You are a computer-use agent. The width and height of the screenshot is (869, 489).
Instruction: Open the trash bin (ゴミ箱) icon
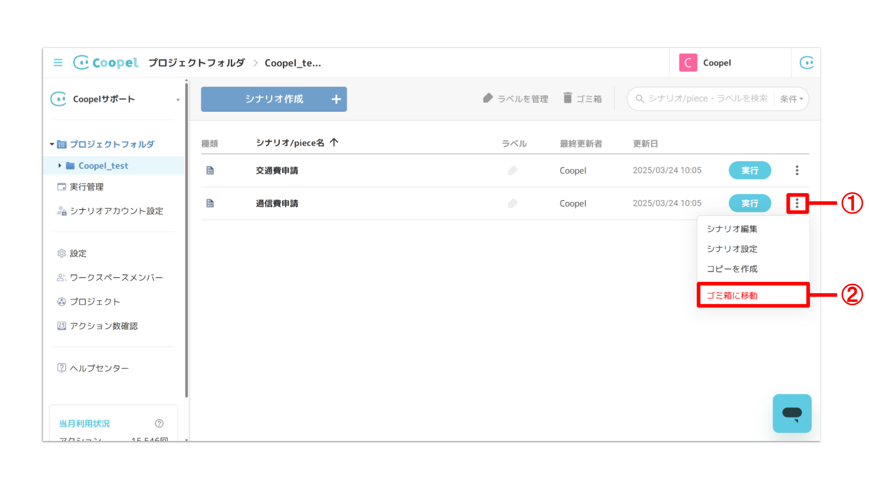click(x=568, y=98)
